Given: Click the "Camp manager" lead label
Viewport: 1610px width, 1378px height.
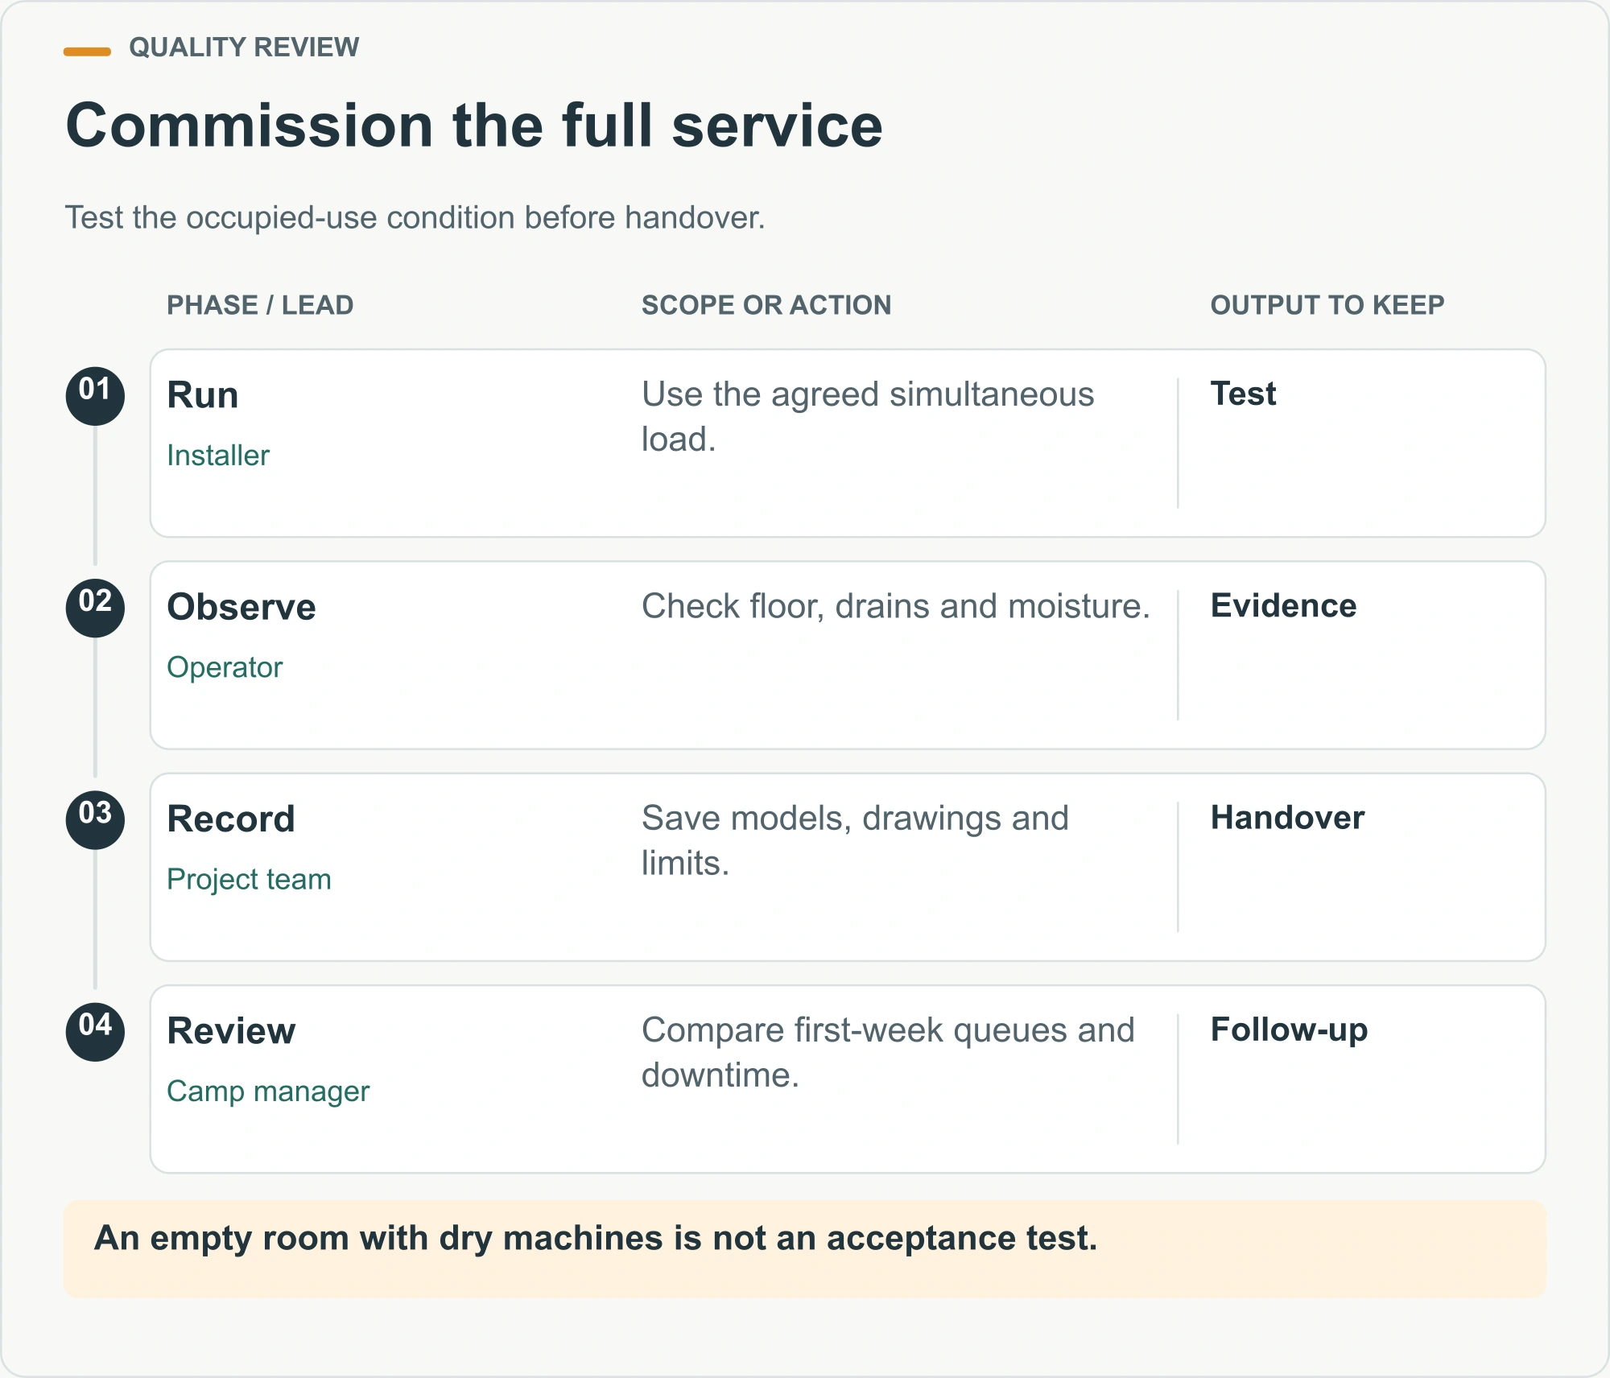Looking at the screenshot, I should coord(268,1091).
